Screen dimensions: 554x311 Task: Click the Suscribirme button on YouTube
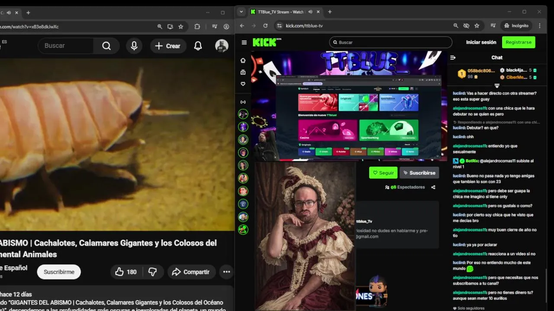click(x=59, y=272)
